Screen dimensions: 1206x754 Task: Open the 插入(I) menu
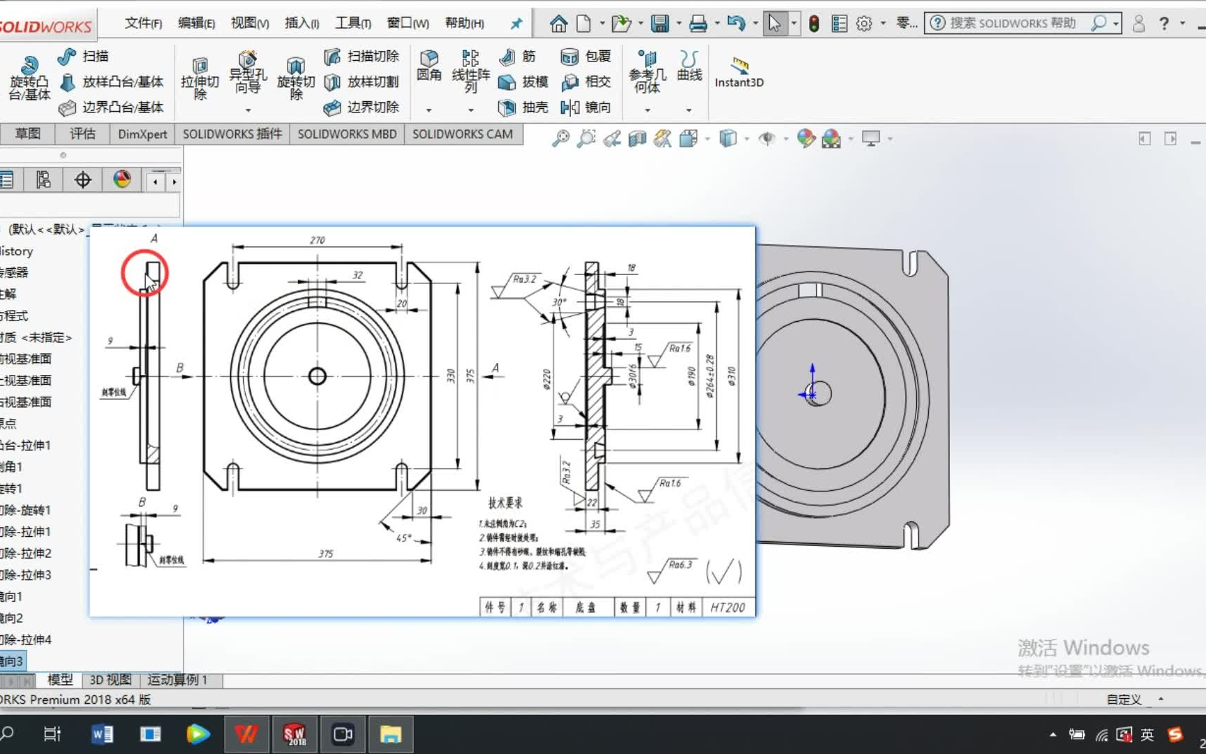[x=301, y=23]
